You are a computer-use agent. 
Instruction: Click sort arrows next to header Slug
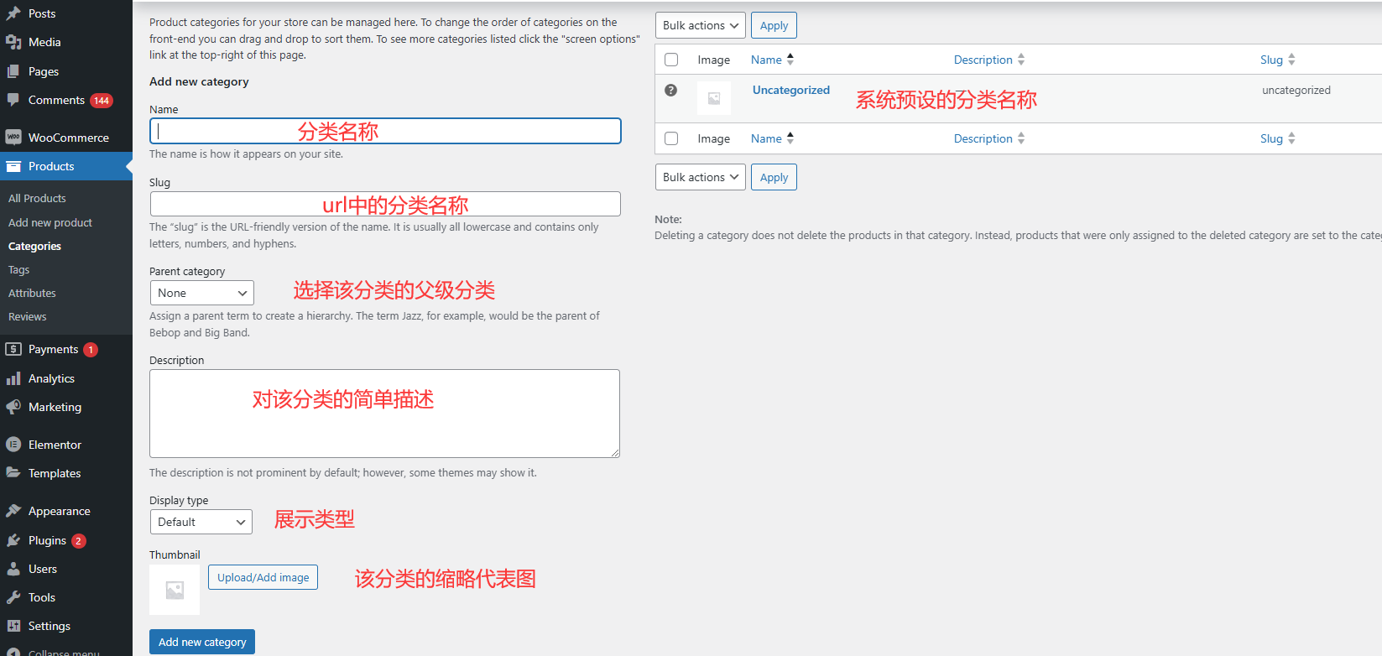pos(1292,60)
